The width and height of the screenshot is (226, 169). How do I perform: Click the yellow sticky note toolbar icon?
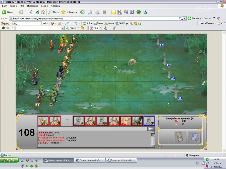click(x=114, y=12)
